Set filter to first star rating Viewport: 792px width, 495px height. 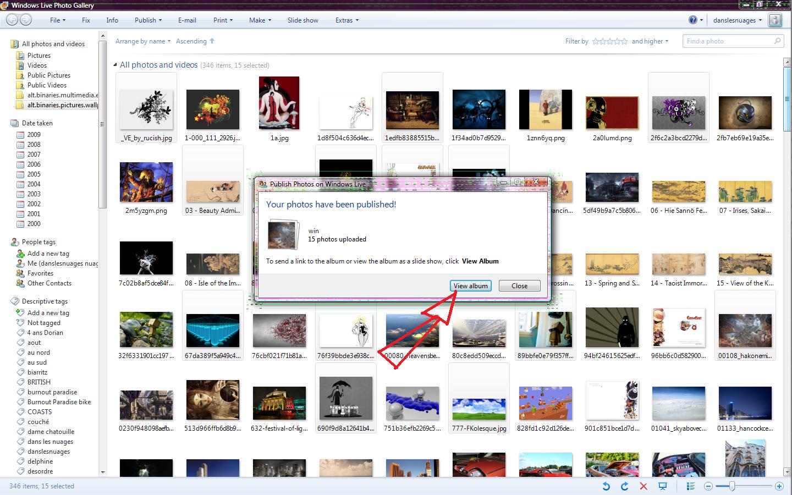[x=596, y=41]
